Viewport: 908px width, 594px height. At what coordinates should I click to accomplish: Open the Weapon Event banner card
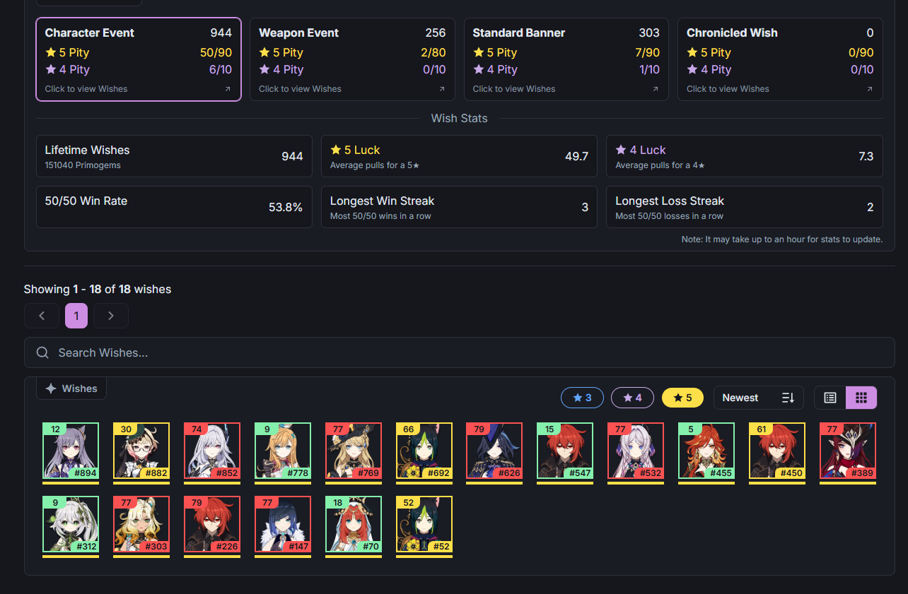[x=352, y=59]
